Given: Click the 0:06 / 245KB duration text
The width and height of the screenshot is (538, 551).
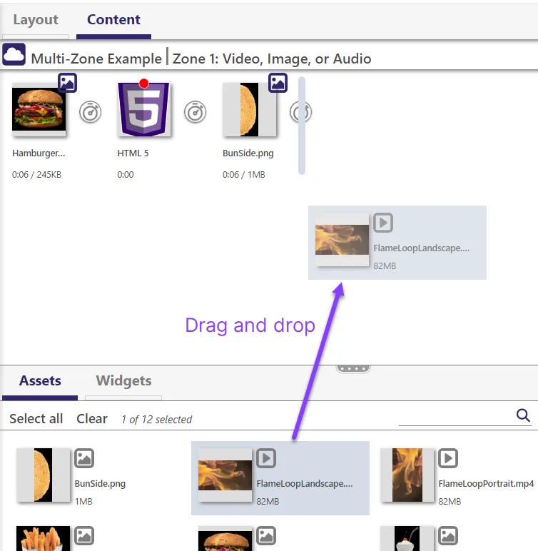Looking at the screenshot, I should (36, 175).
